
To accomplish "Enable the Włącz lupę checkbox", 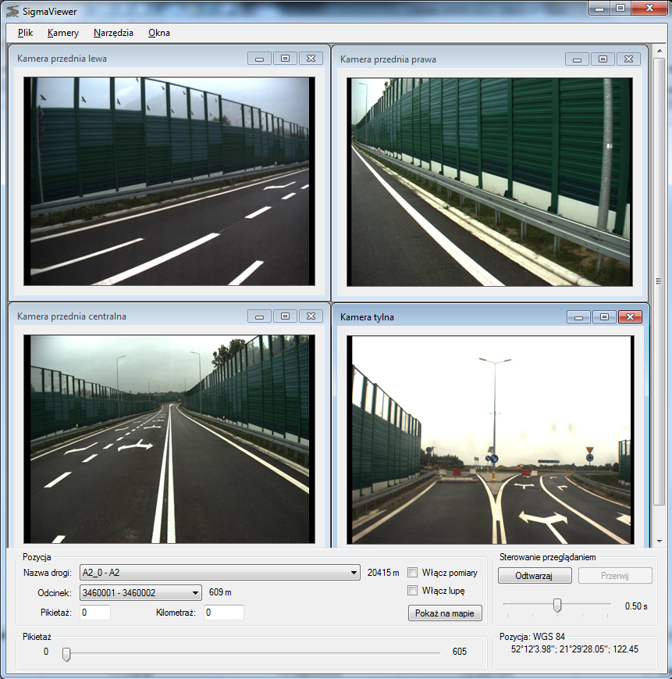I will coord(413,591).
